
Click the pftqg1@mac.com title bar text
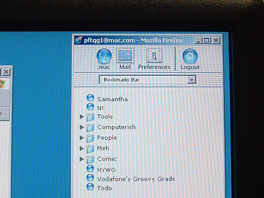109,40
